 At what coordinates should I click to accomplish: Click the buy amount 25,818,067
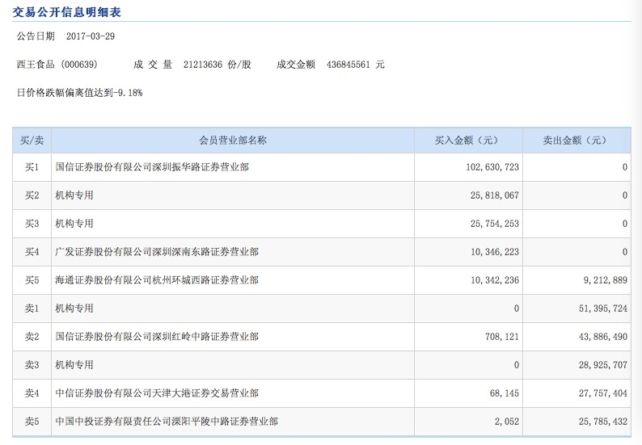coord(495,195)
